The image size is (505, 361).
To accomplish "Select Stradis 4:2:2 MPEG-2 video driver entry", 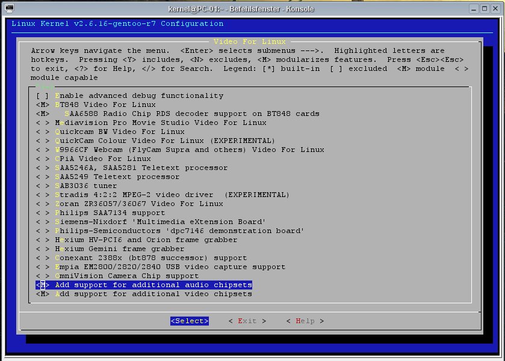I will (163, 195).
